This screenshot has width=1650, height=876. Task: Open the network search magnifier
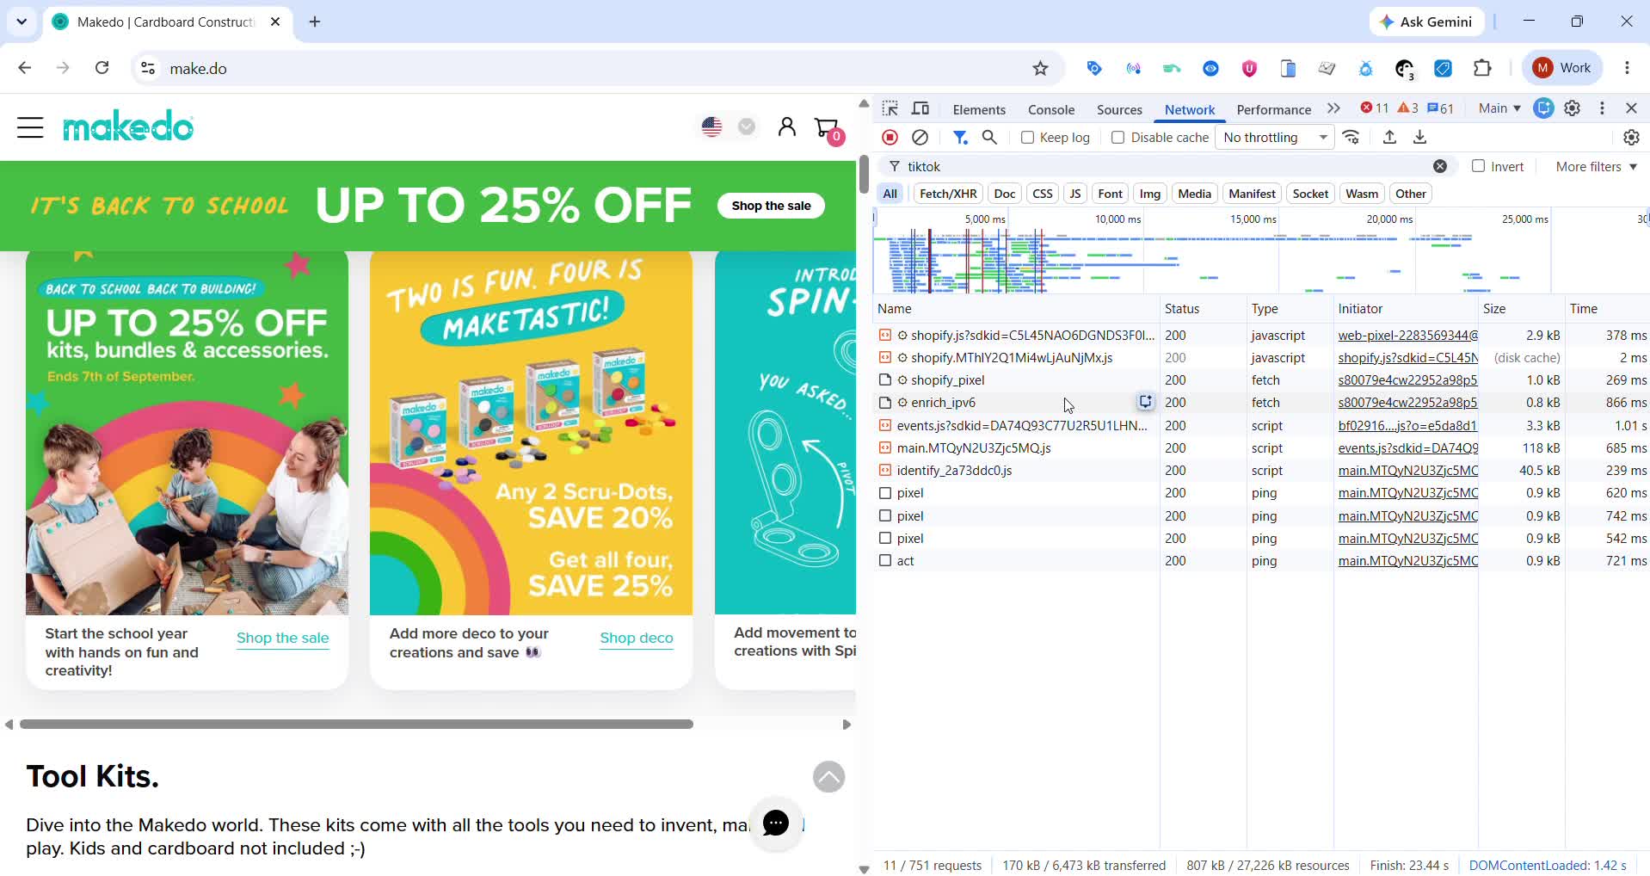989,138
